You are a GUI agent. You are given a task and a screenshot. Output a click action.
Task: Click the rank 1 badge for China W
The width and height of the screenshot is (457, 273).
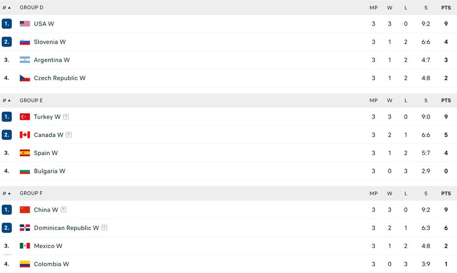click(7, 210)
